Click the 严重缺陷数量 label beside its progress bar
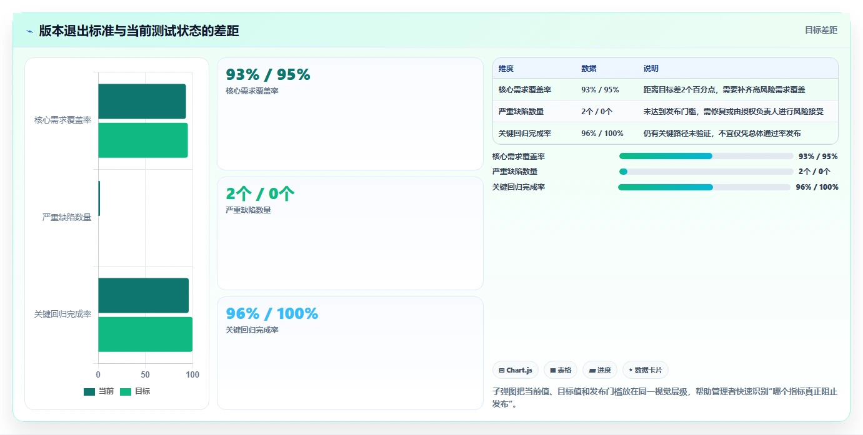Screen dimensions: 863x435 (515, 172)
